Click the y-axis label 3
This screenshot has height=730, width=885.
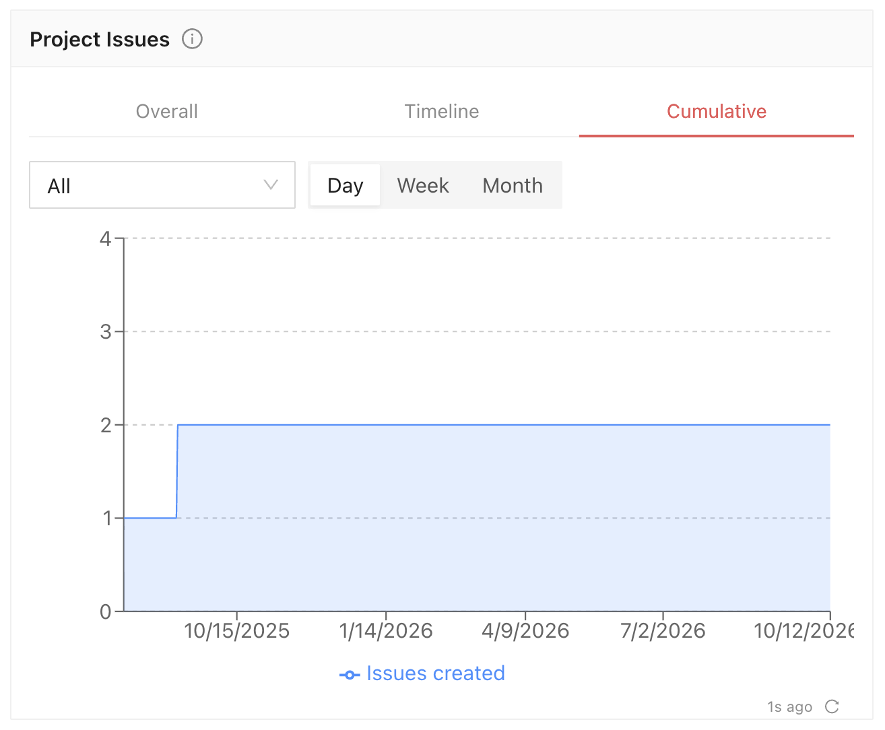pyautogui.click(x=106, y=331)
